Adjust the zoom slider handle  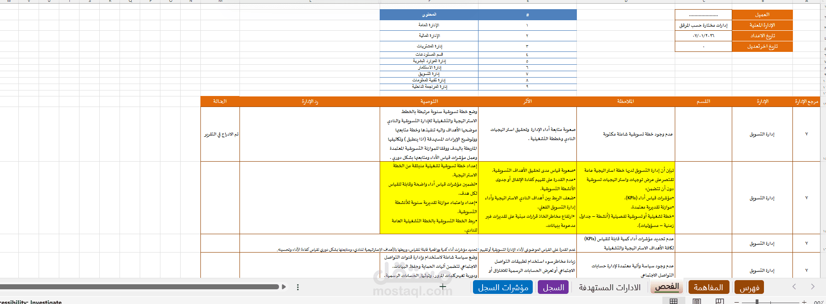coord(757,302)
